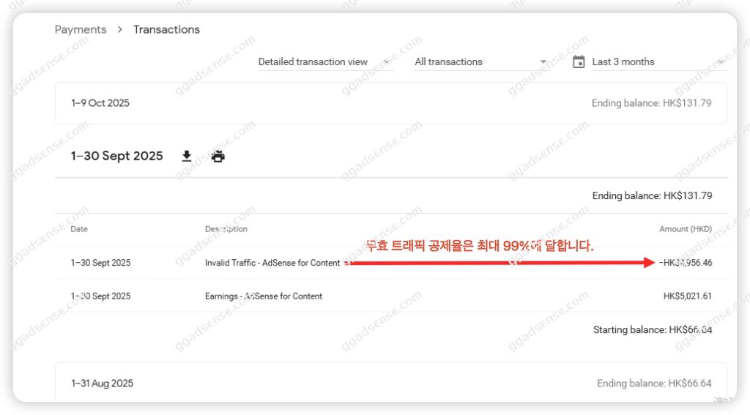Image resolution: width=750 pixels, height=415 pixels.
Task: Expand the 1–31 Aug 2025 period card
Action: click(391, 382)
